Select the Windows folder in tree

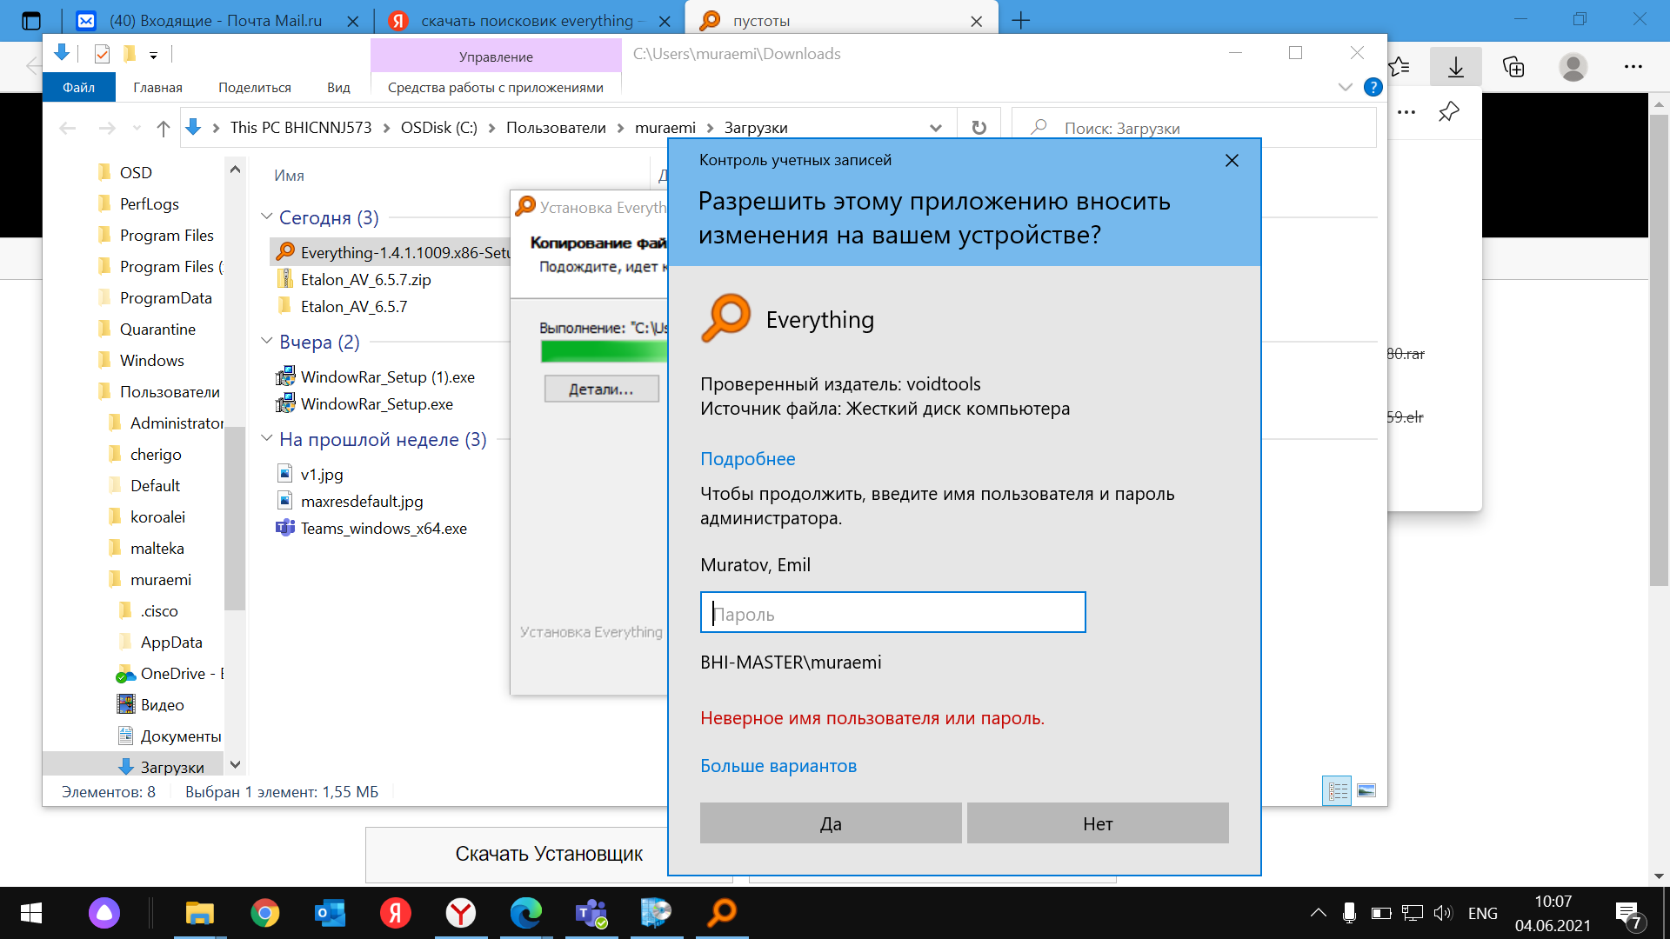[x=152, y=361]
